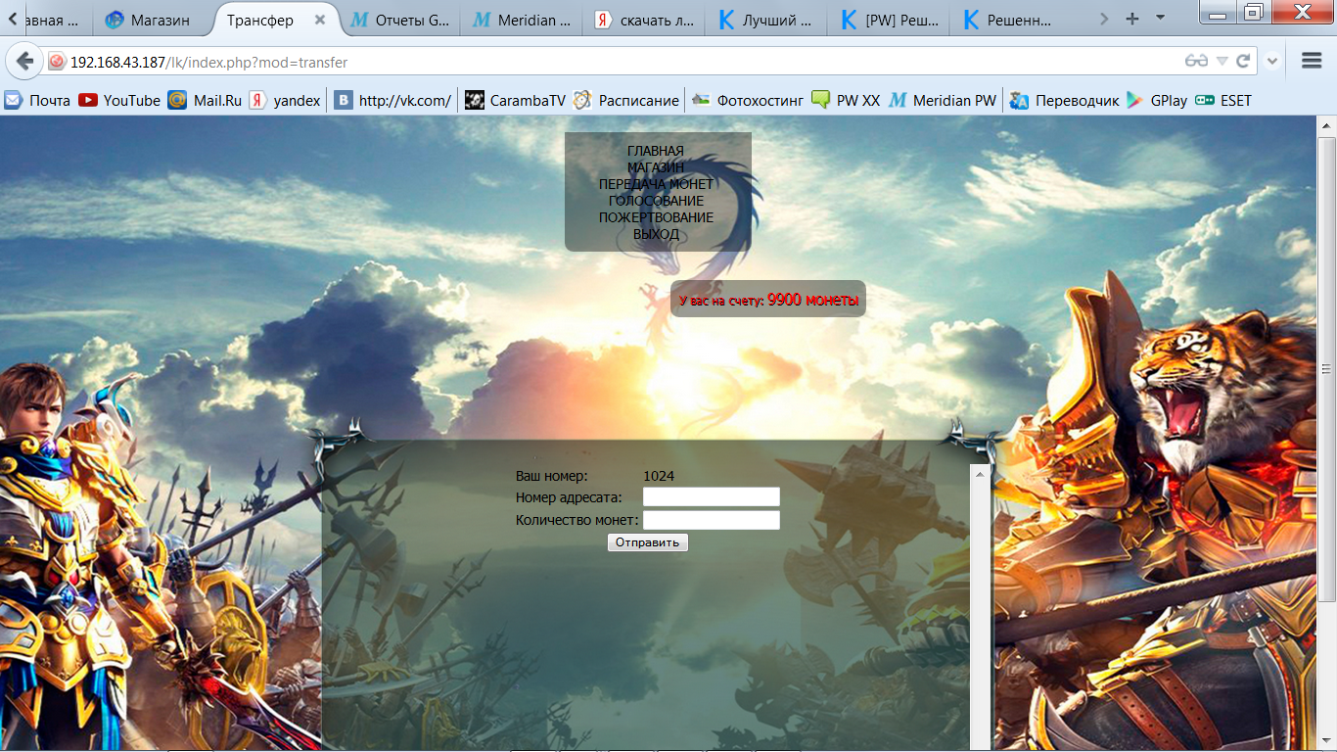Click the account balance 9900 монеты text

[x=812, y=300]
